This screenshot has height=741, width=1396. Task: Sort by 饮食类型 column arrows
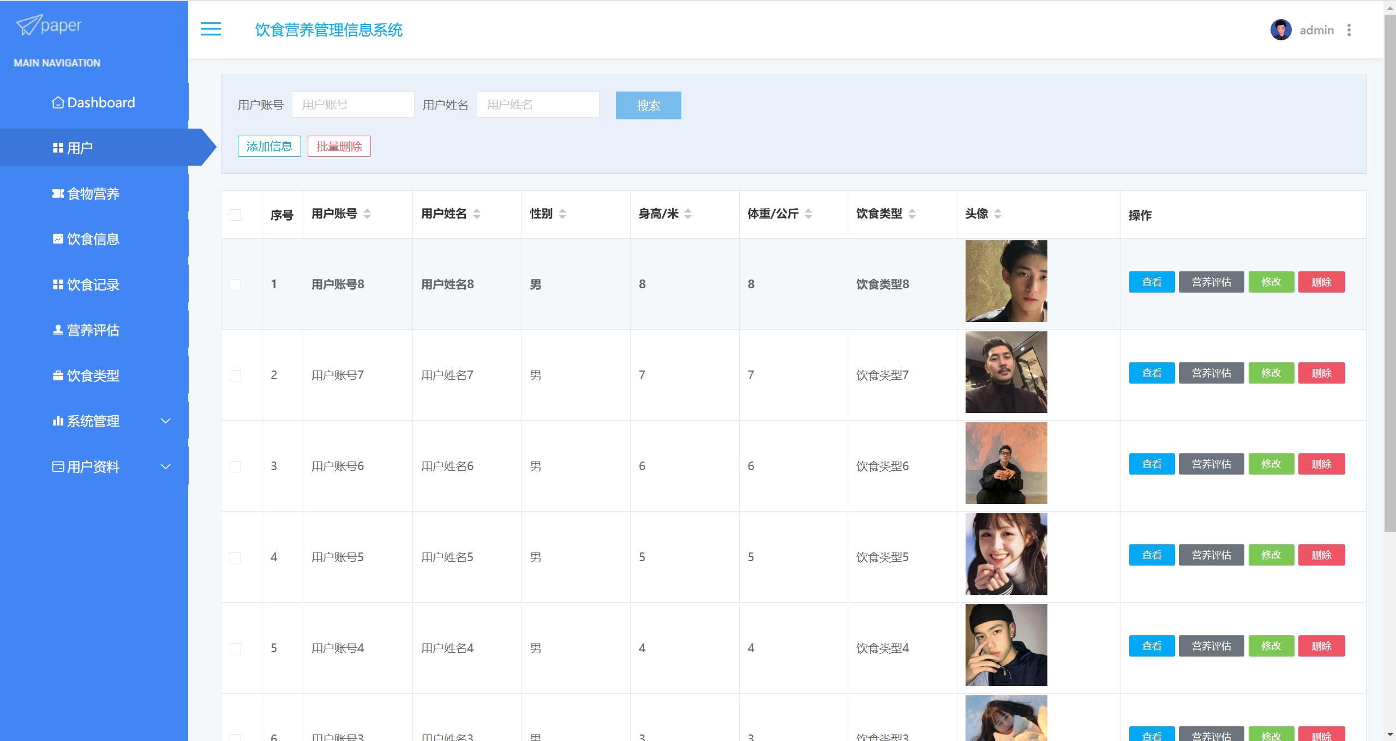912,214
